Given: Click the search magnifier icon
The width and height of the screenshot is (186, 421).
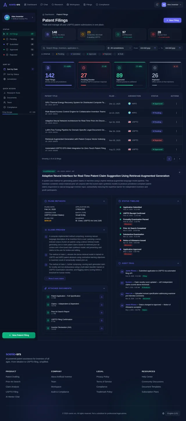Looking at the screenshot, I should click(44, 48).
